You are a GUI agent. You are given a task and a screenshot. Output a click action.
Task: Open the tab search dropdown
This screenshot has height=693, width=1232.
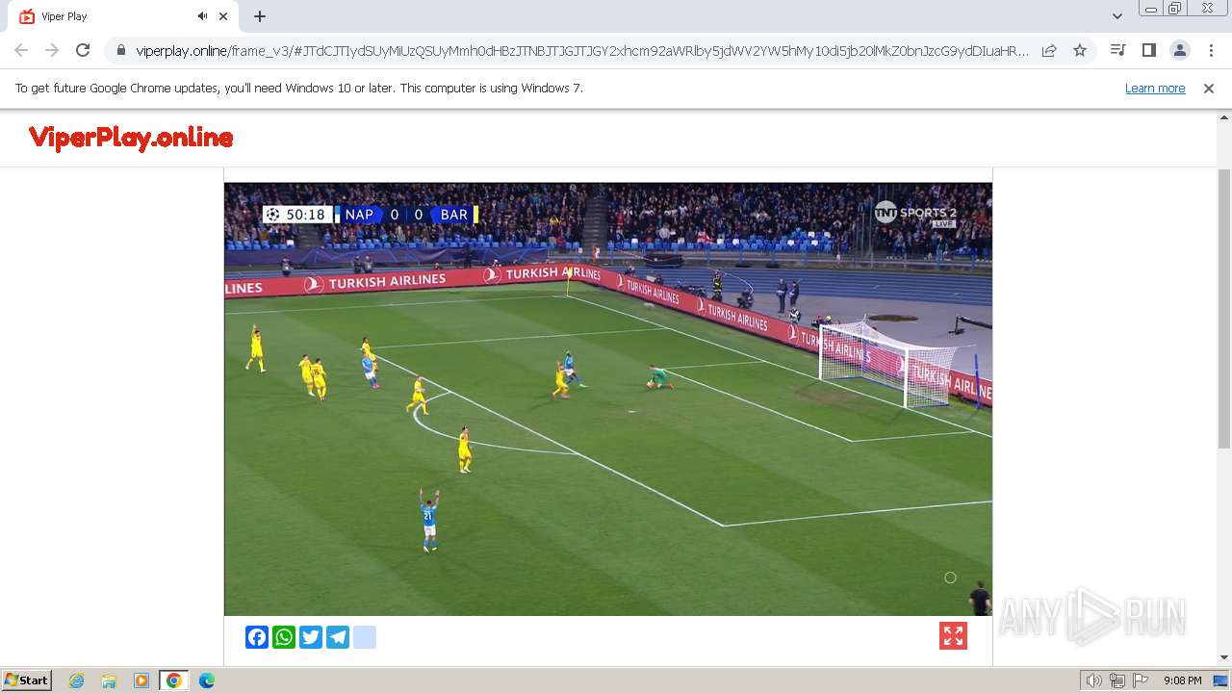pos(1116,16)
